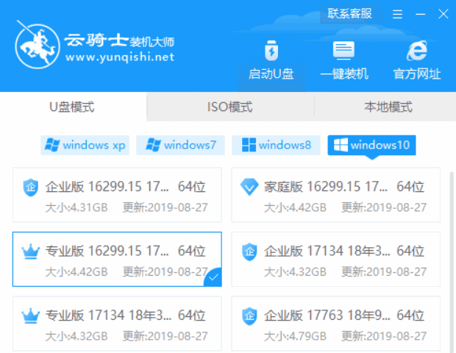Select the windows7 system tab
The height and width of the screenshot is (353, 456).
[181, 145]
